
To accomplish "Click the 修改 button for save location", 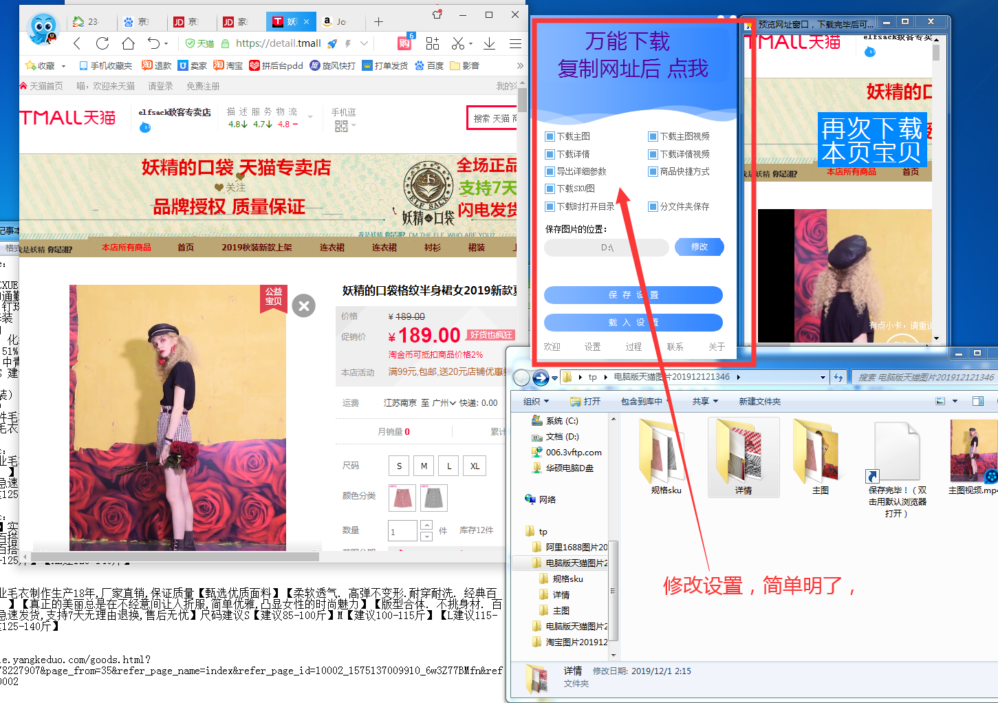I will tap(699, 247).
